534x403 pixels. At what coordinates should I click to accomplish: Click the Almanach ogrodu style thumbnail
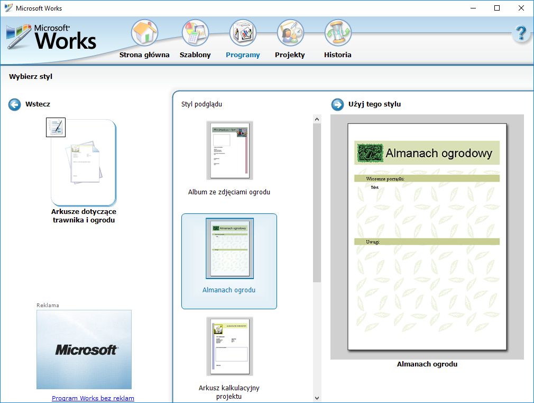pyautogui.click(x=229, y=247)
